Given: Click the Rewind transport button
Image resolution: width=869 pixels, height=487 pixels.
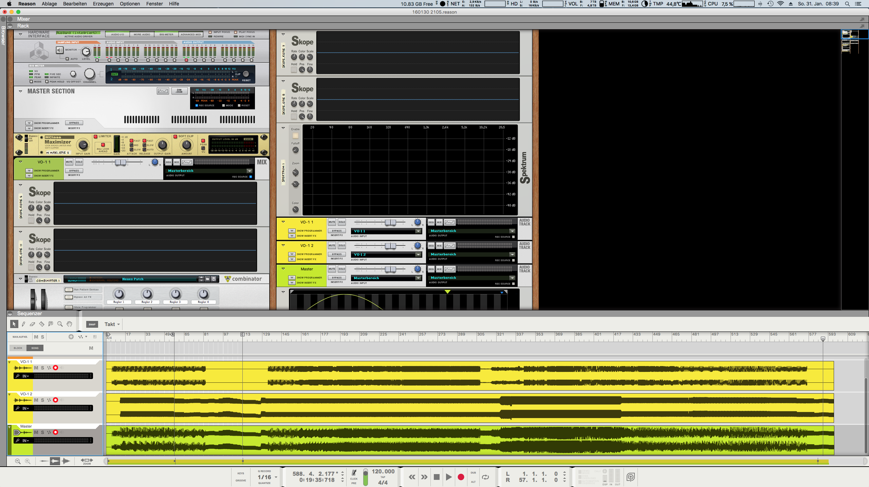Looking at the screenshot, I should click(412, 477).
